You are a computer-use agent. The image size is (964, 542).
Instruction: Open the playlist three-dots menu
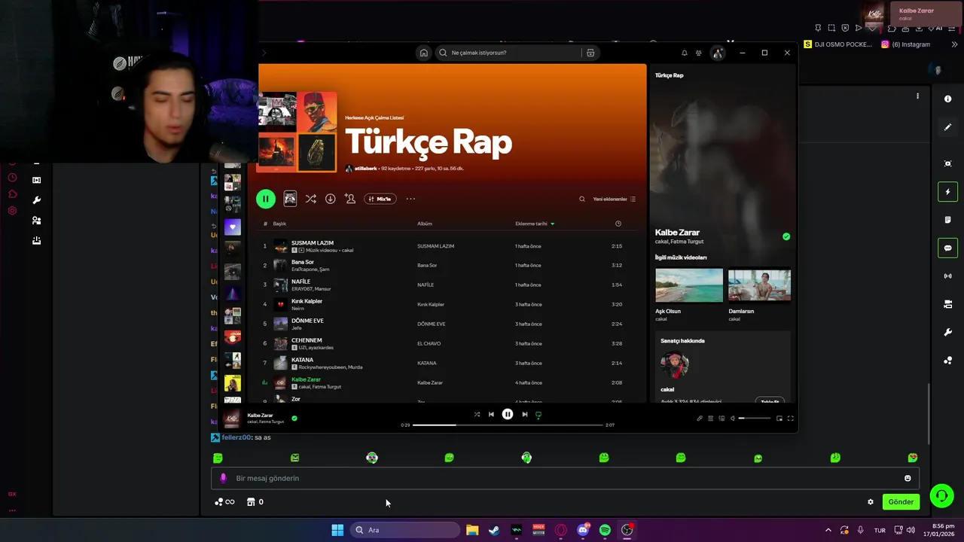pyautogui.click(x=410, y=199)
